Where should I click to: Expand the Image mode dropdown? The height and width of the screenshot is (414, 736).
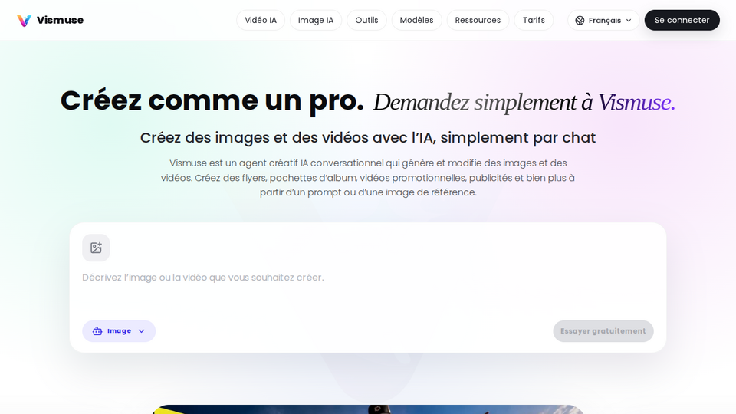pyautogui.click(x=119, y=331)
